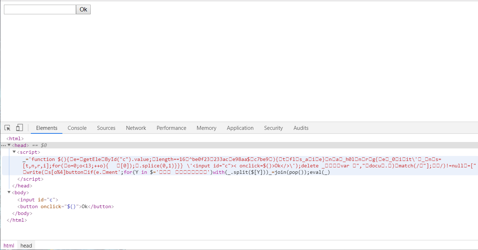Screen dimensions: 478x250
Task: Open the Memory tab
Action: (x=207, y=128)
